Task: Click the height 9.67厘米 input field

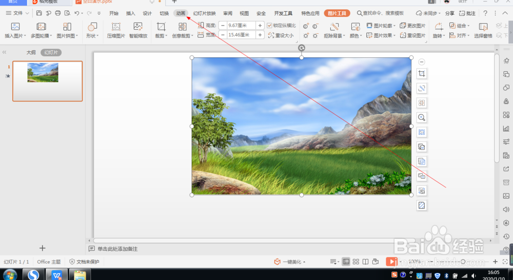Action: tap(241, 26)
